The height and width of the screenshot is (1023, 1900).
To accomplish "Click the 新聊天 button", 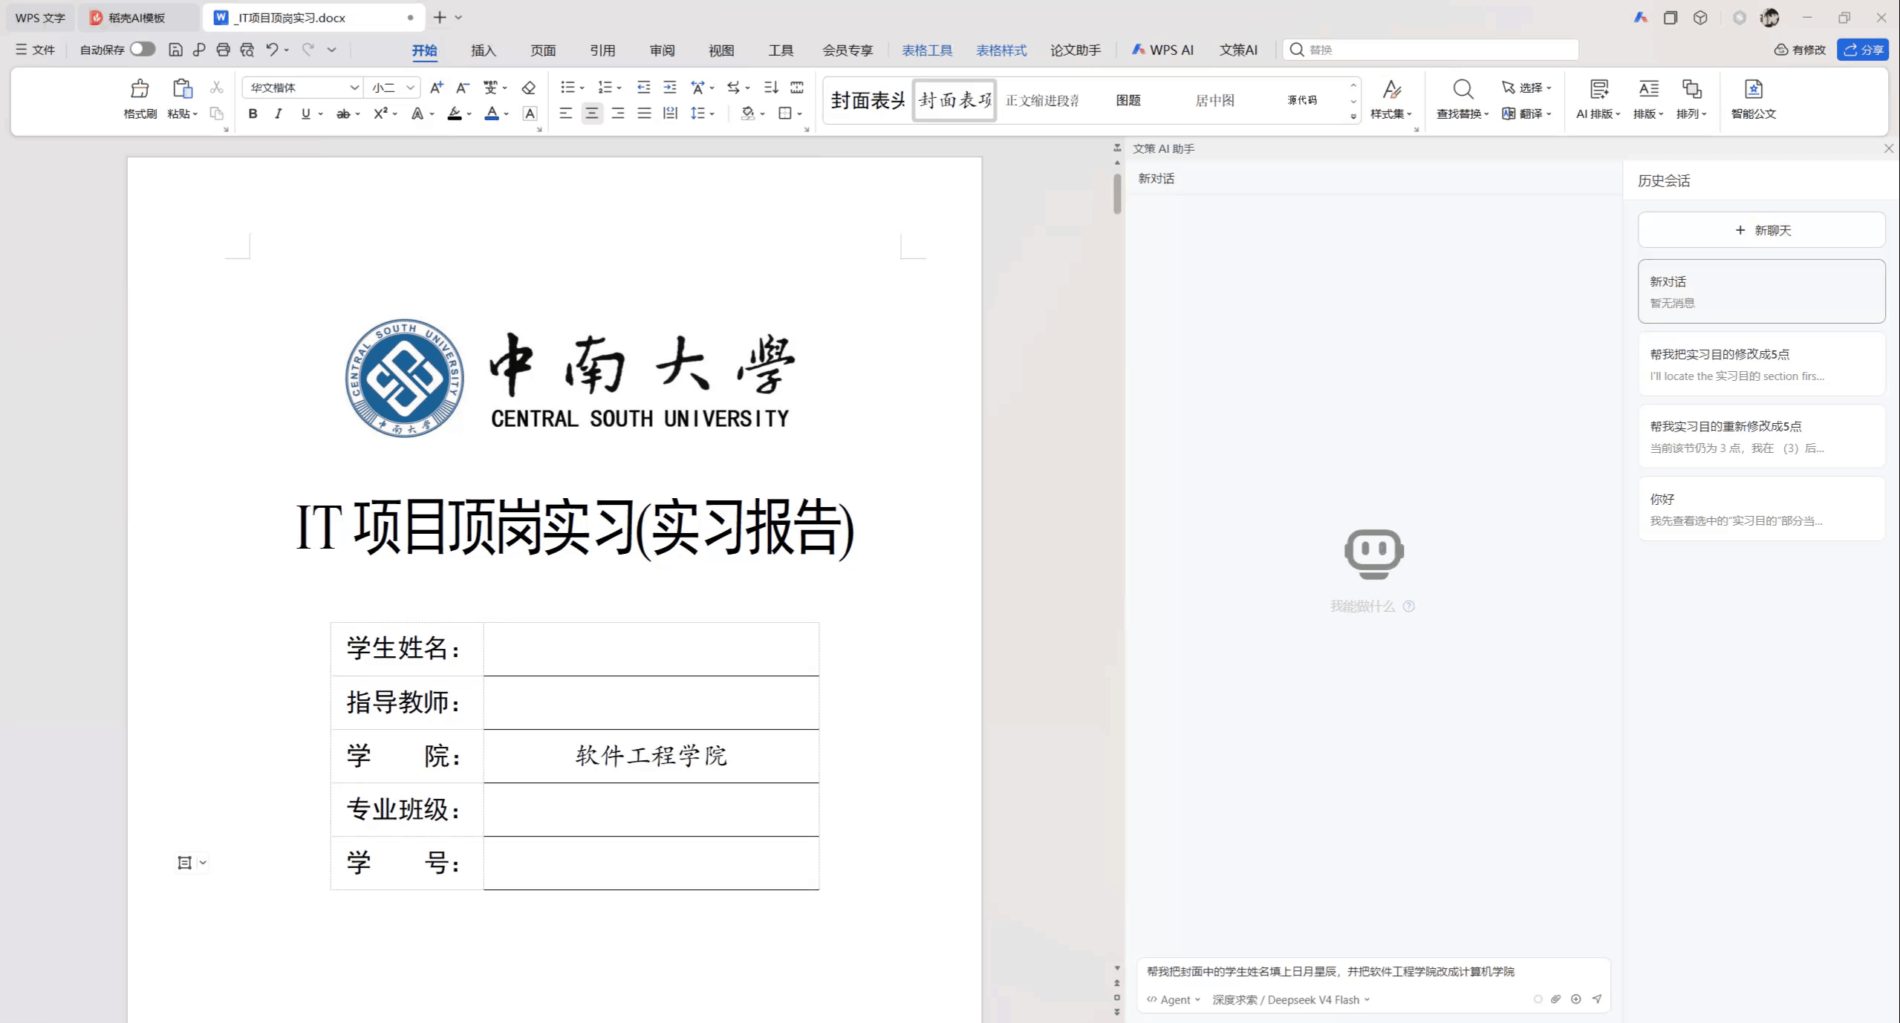I will 1761,230.
